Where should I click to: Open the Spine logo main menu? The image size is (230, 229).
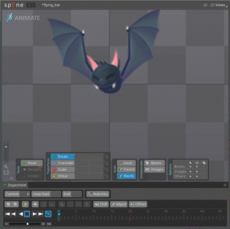pos(14,5)
